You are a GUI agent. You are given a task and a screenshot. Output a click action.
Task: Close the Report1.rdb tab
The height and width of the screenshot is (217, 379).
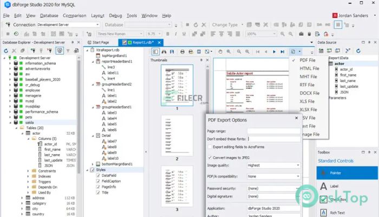point(159,42)
